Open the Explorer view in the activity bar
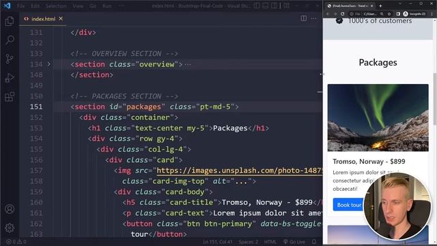This screenshot has width=437, height=246. pos(10,21)
